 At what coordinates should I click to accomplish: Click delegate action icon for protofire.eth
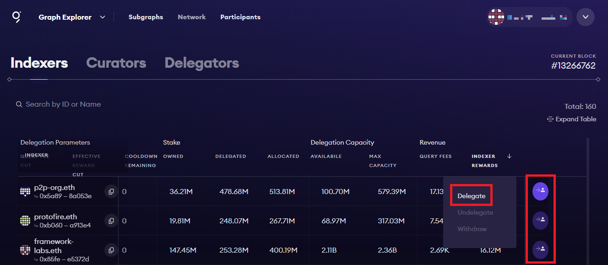tap(540, 220)
